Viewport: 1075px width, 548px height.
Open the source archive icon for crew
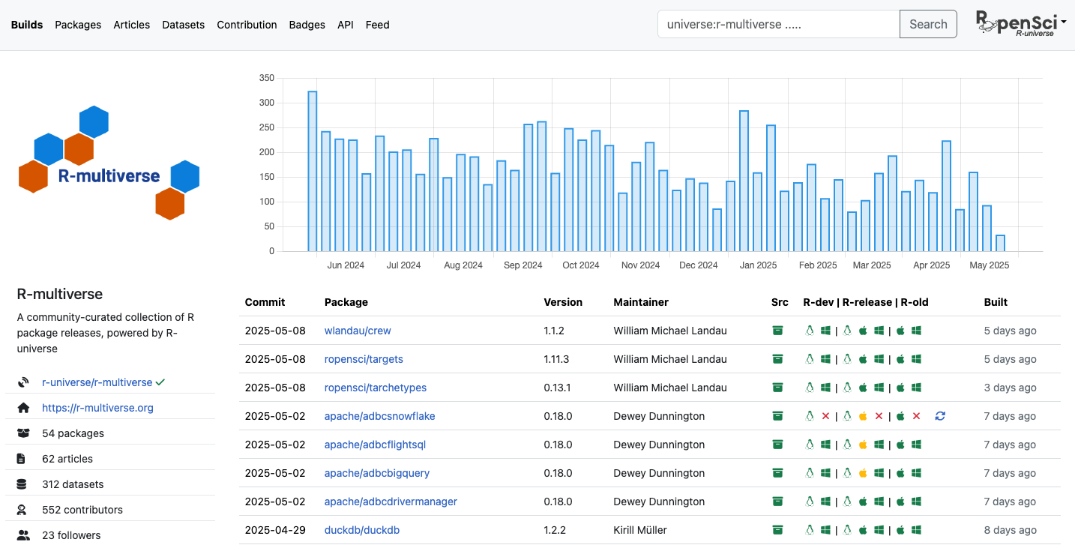tap(777, 330)
